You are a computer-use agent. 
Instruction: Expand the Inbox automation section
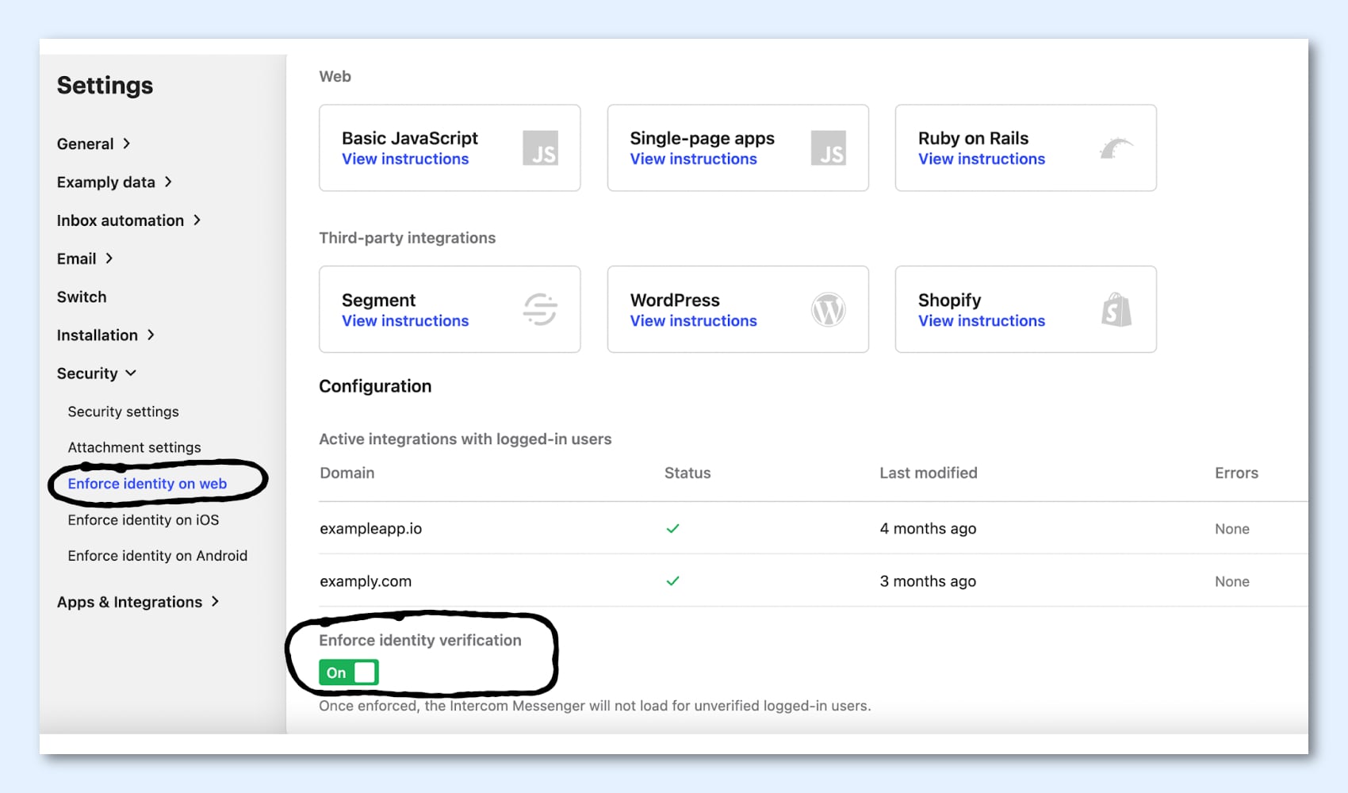pos(128,220)
